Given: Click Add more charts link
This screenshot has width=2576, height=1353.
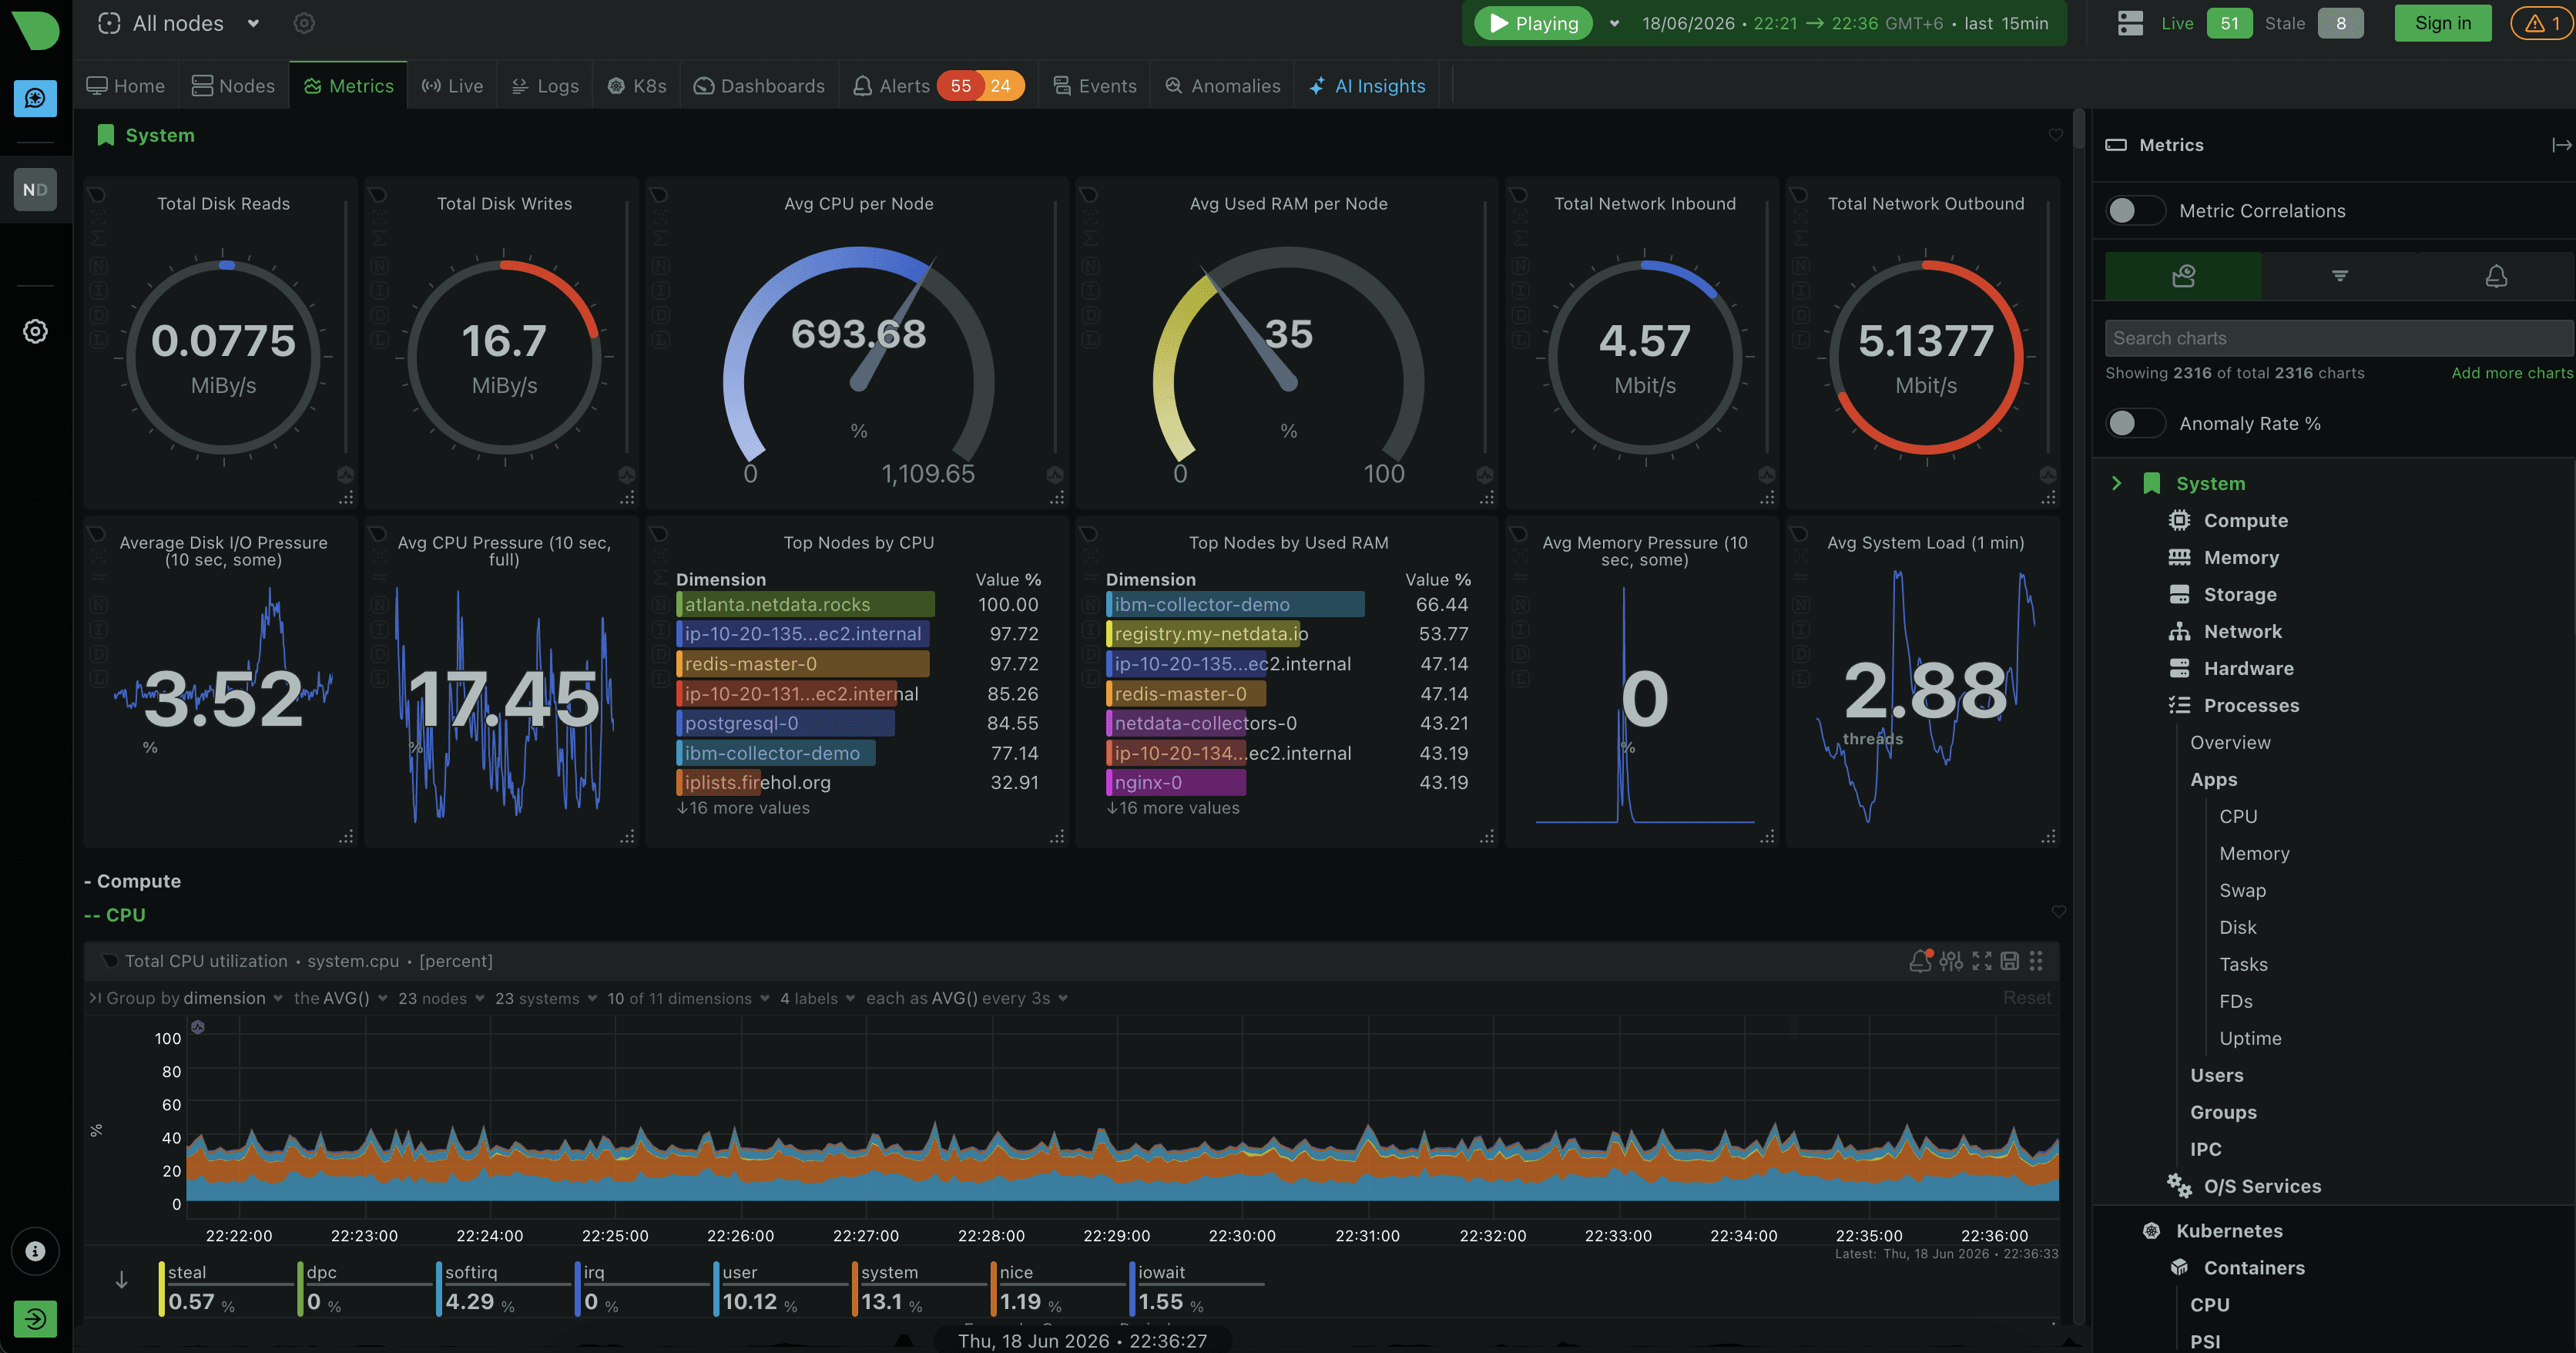Looking at the screenshot, I should click(x=2511, y=373).
